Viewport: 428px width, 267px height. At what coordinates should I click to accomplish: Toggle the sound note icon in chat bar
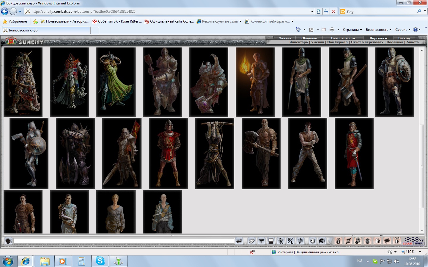pos(300,241)
